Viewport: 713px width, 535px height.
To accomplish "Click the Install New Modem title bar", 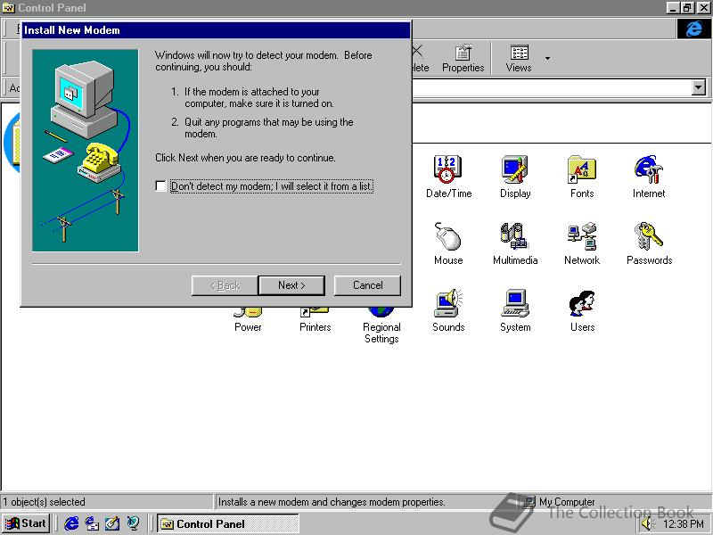I will pyautogui.click(x=216, y=30).
